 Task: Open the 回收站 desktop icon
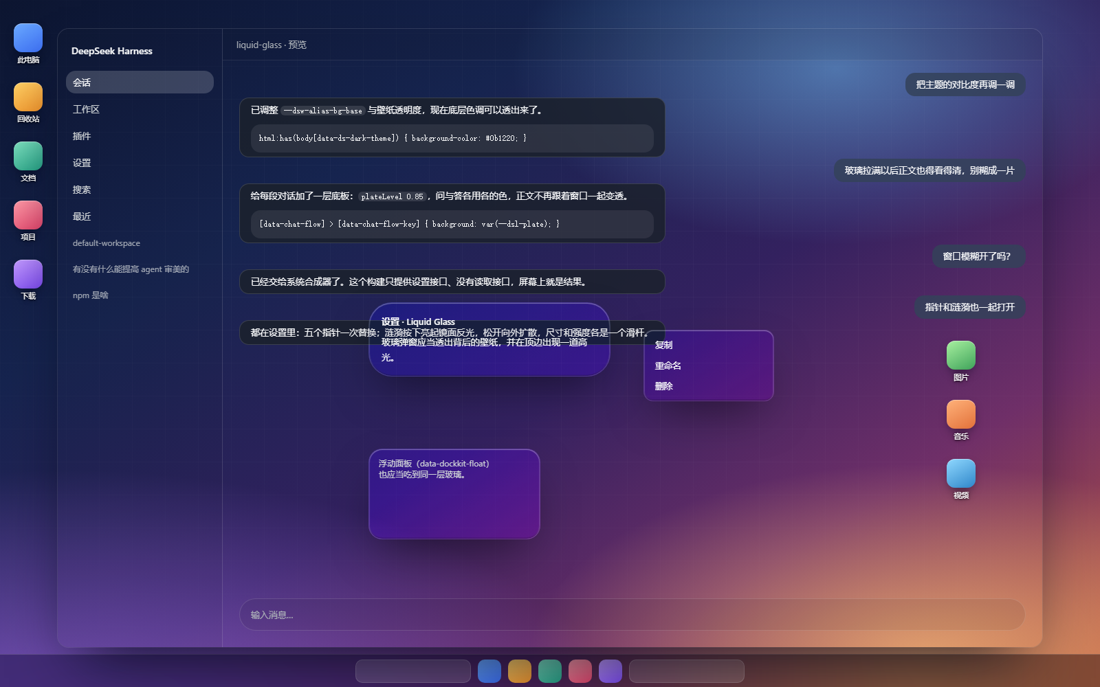coord(28,102)
